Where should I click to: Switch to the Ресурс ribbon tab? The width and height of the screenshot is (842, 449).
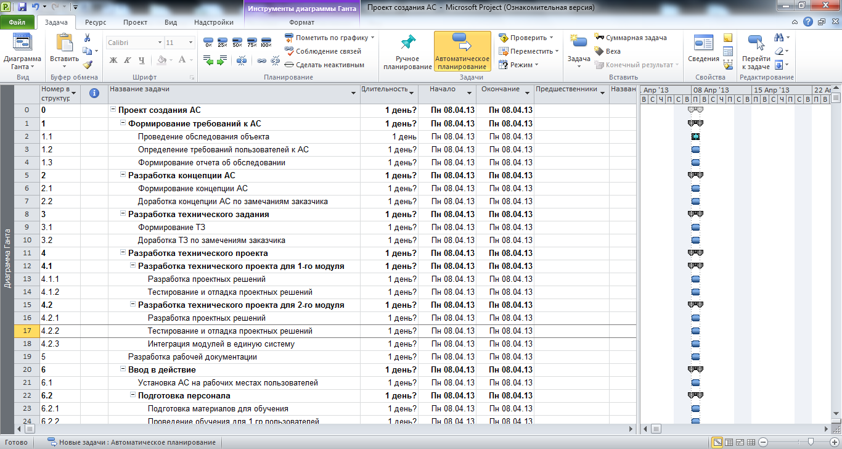point(96,22)
